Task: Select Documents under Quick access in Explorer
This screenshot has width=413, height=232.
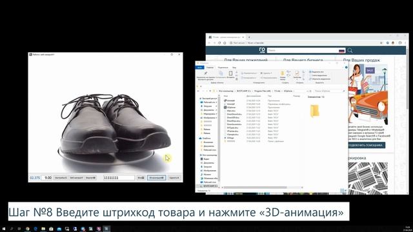Action: (x=208, y=110)
